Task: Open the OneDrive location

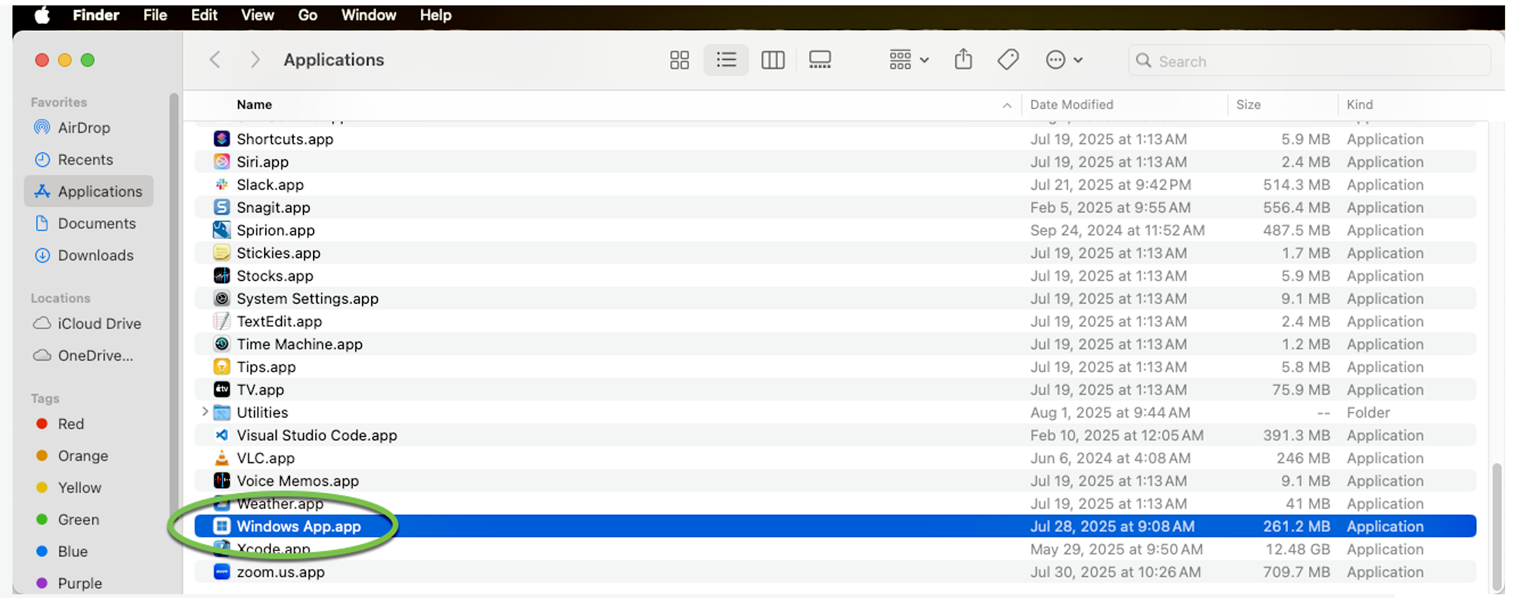Action: 89,356
